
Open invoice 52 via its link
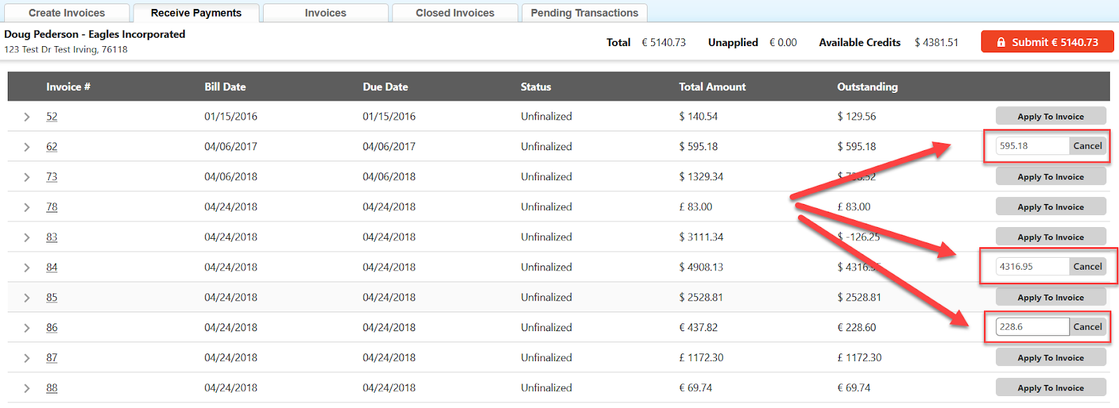[x=52, y=116]
